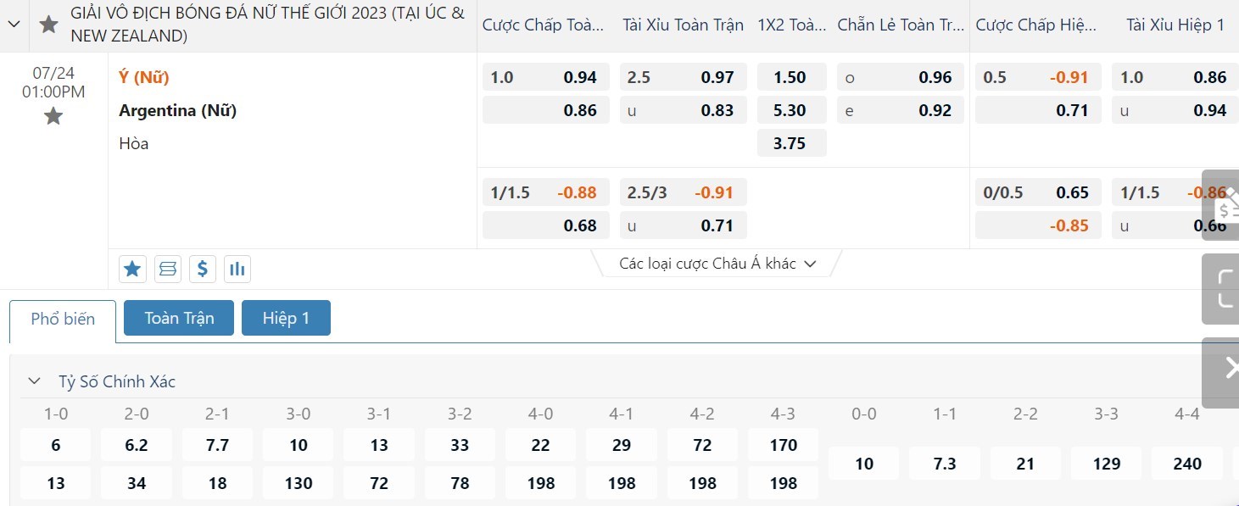
Task: Select the 0-0 correct score odds 10
Action: click(864, 464)
